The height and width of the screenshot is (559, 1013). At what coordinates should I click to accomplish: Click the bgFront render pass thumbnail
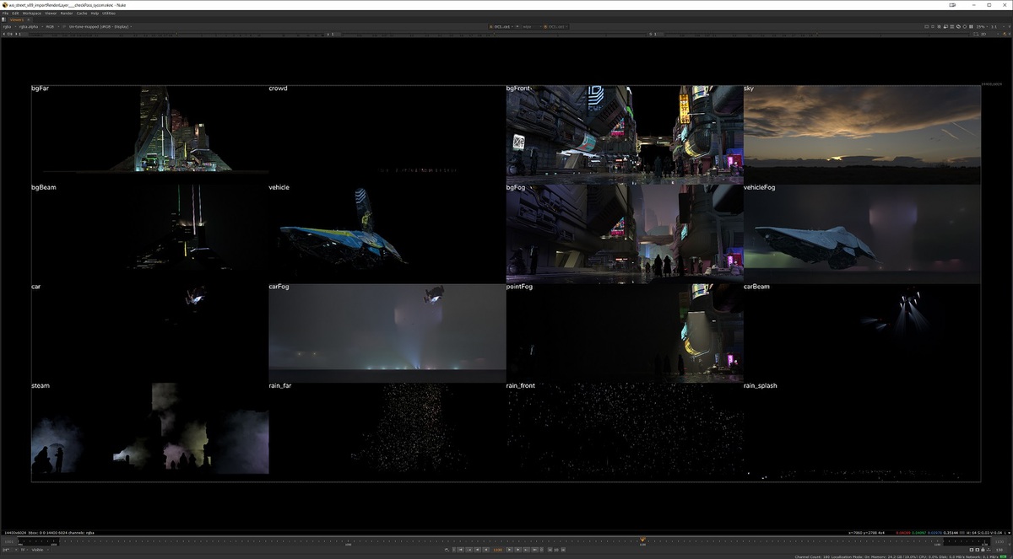pyautogui.click(x=625, y=134)
